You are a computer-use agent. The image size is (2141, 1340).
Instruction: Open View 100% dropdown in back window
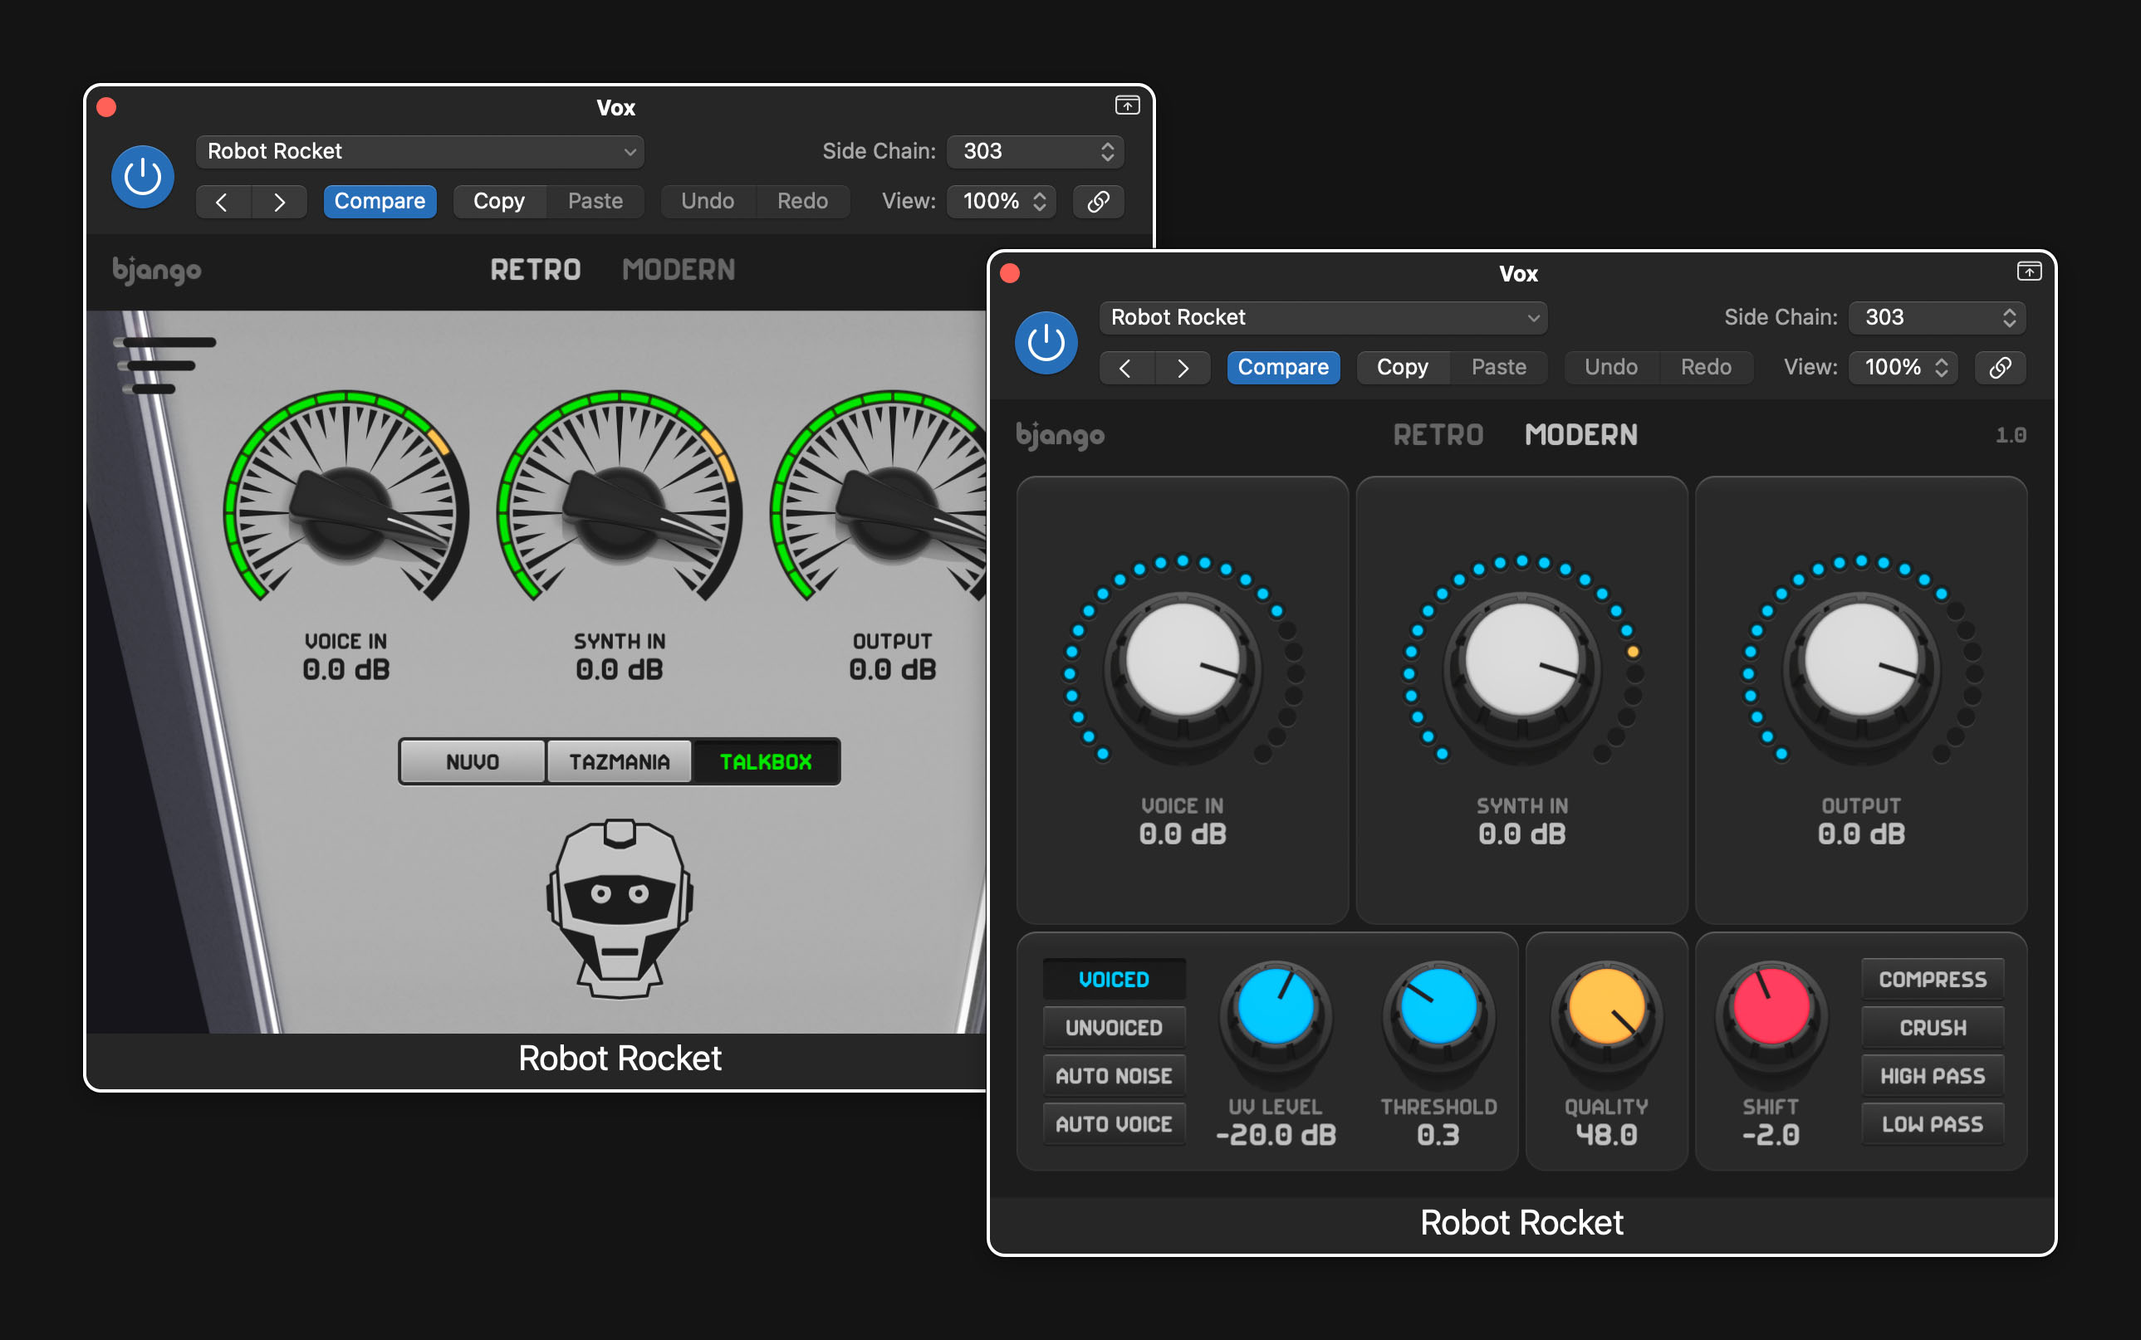[x=1002, y=202]
